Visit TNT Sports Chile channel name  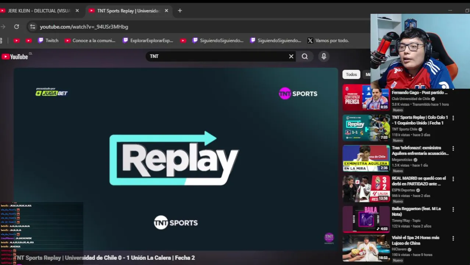click(405, 129)
